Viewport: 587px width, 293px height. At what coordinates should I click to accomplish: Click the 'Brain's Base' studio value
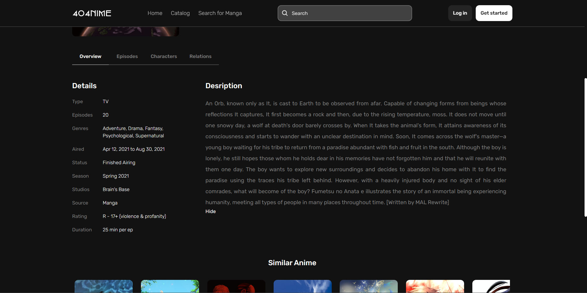pyautogui.click(x=116, y=190)
